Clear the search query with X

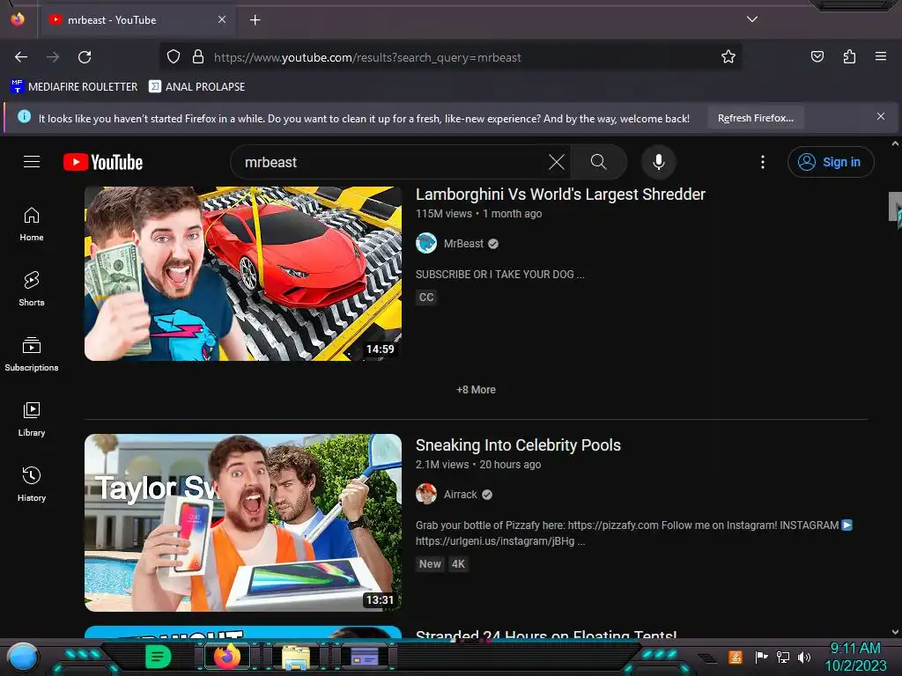click(557, 162)
